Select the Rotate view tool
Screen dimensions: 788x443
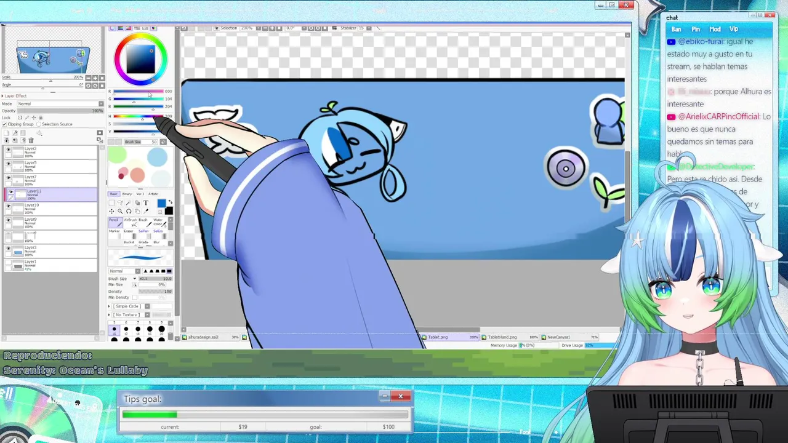tap(129, 211)
